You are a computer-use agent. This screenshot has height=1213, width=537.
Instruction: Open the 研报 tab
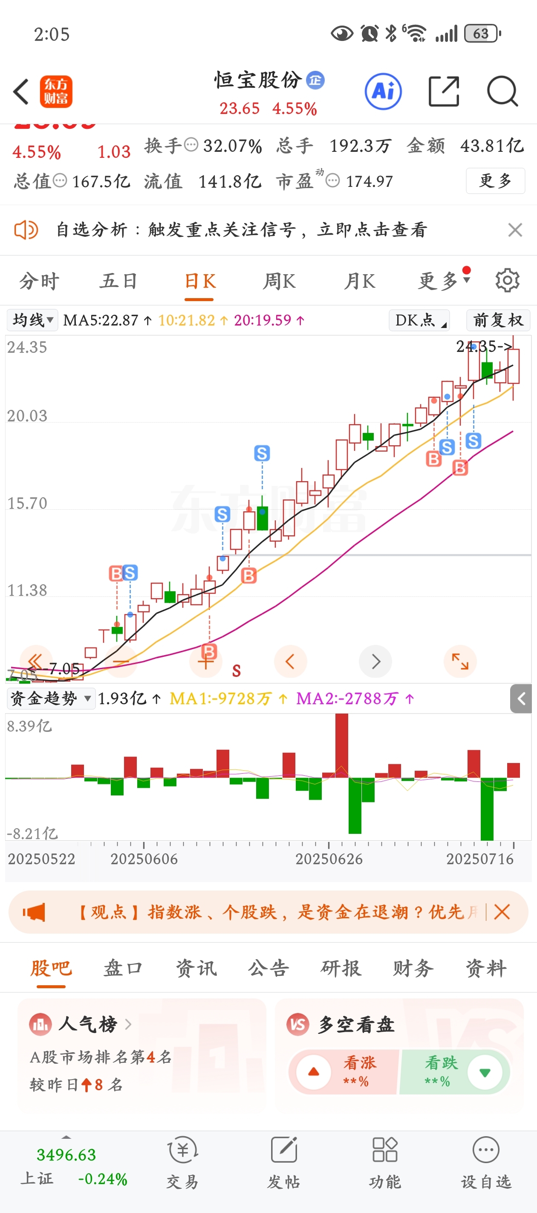pos(341,969)
